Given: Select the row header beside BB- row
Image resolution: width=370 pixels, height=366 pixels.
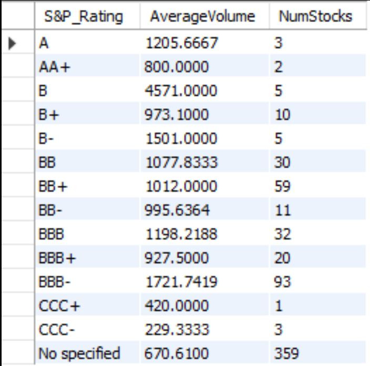Looking at the screenshot, I should 18,210.
